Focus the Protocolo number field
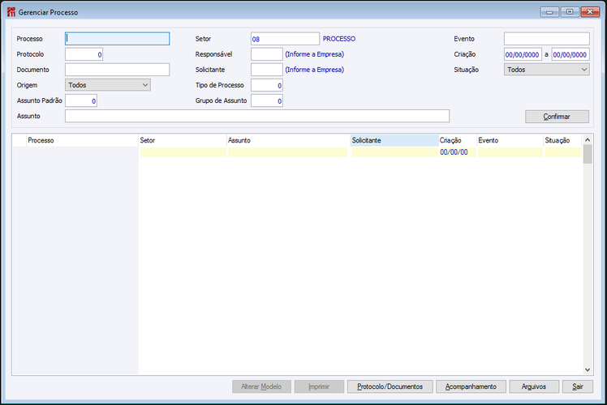607x405 pixels. click(84, 54)
